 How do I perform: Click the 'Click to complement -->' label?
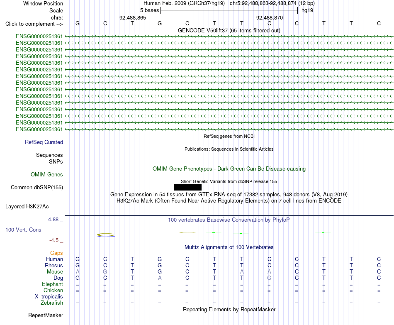[34, 24]
